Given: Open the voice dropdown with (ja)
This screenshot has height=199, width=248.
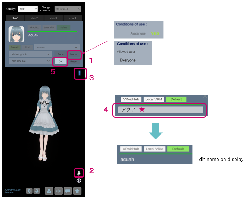Looking at the screenshot, I should point(30,61).
